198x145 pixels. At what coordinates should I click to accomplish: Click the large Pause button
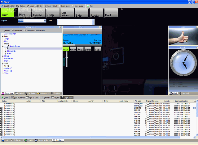coord(39,13)
